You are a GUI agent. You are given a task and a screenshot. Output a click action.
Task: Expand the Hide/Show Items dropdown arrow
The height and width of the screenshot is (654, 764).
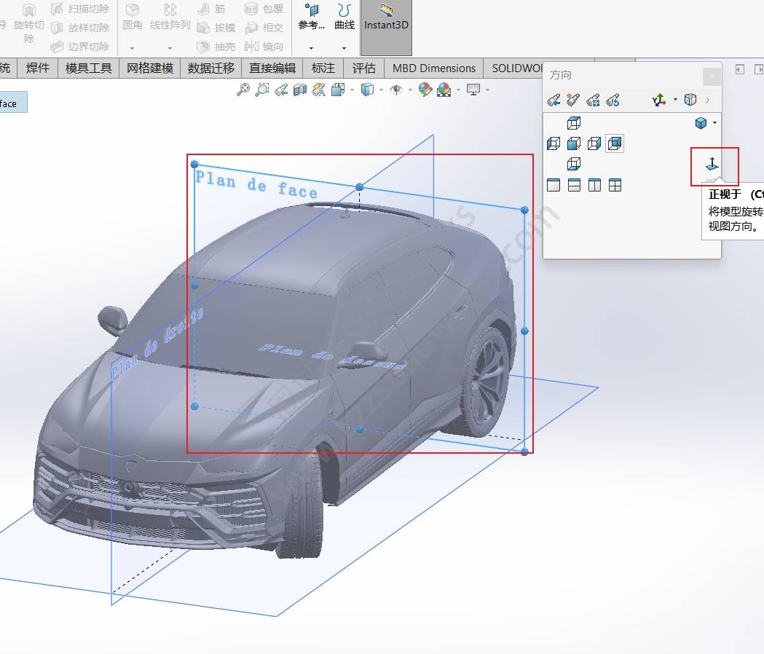click(410, 90)
